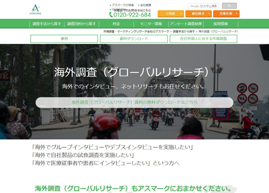Click the 資料ダウンロード outlined button
This screenshot has width=269, height=193.
tap(134, 39)
